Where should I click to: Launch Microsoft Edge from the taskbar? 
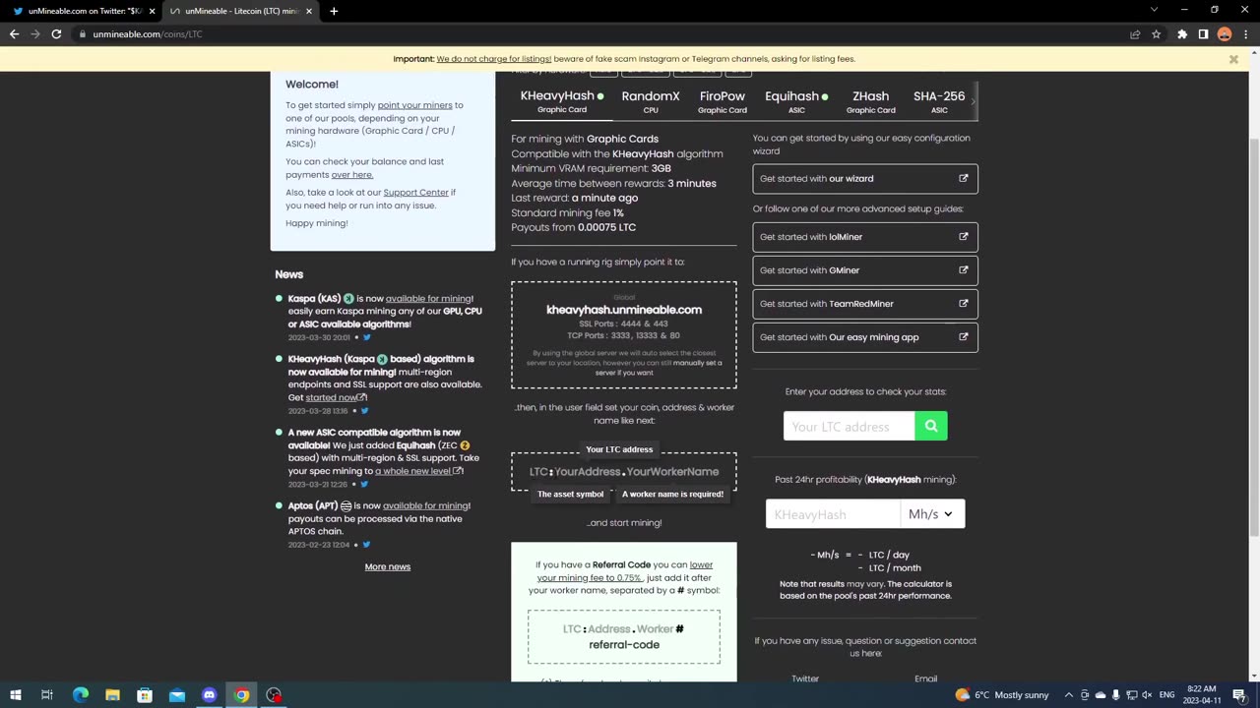pyautogui.click(x=81, y=695)
